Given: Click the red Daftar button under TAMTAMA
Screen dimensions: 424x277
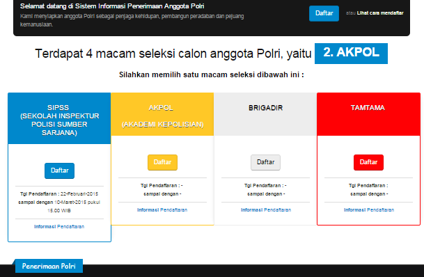Looking at the screenshot, I should tap(368, 162).
